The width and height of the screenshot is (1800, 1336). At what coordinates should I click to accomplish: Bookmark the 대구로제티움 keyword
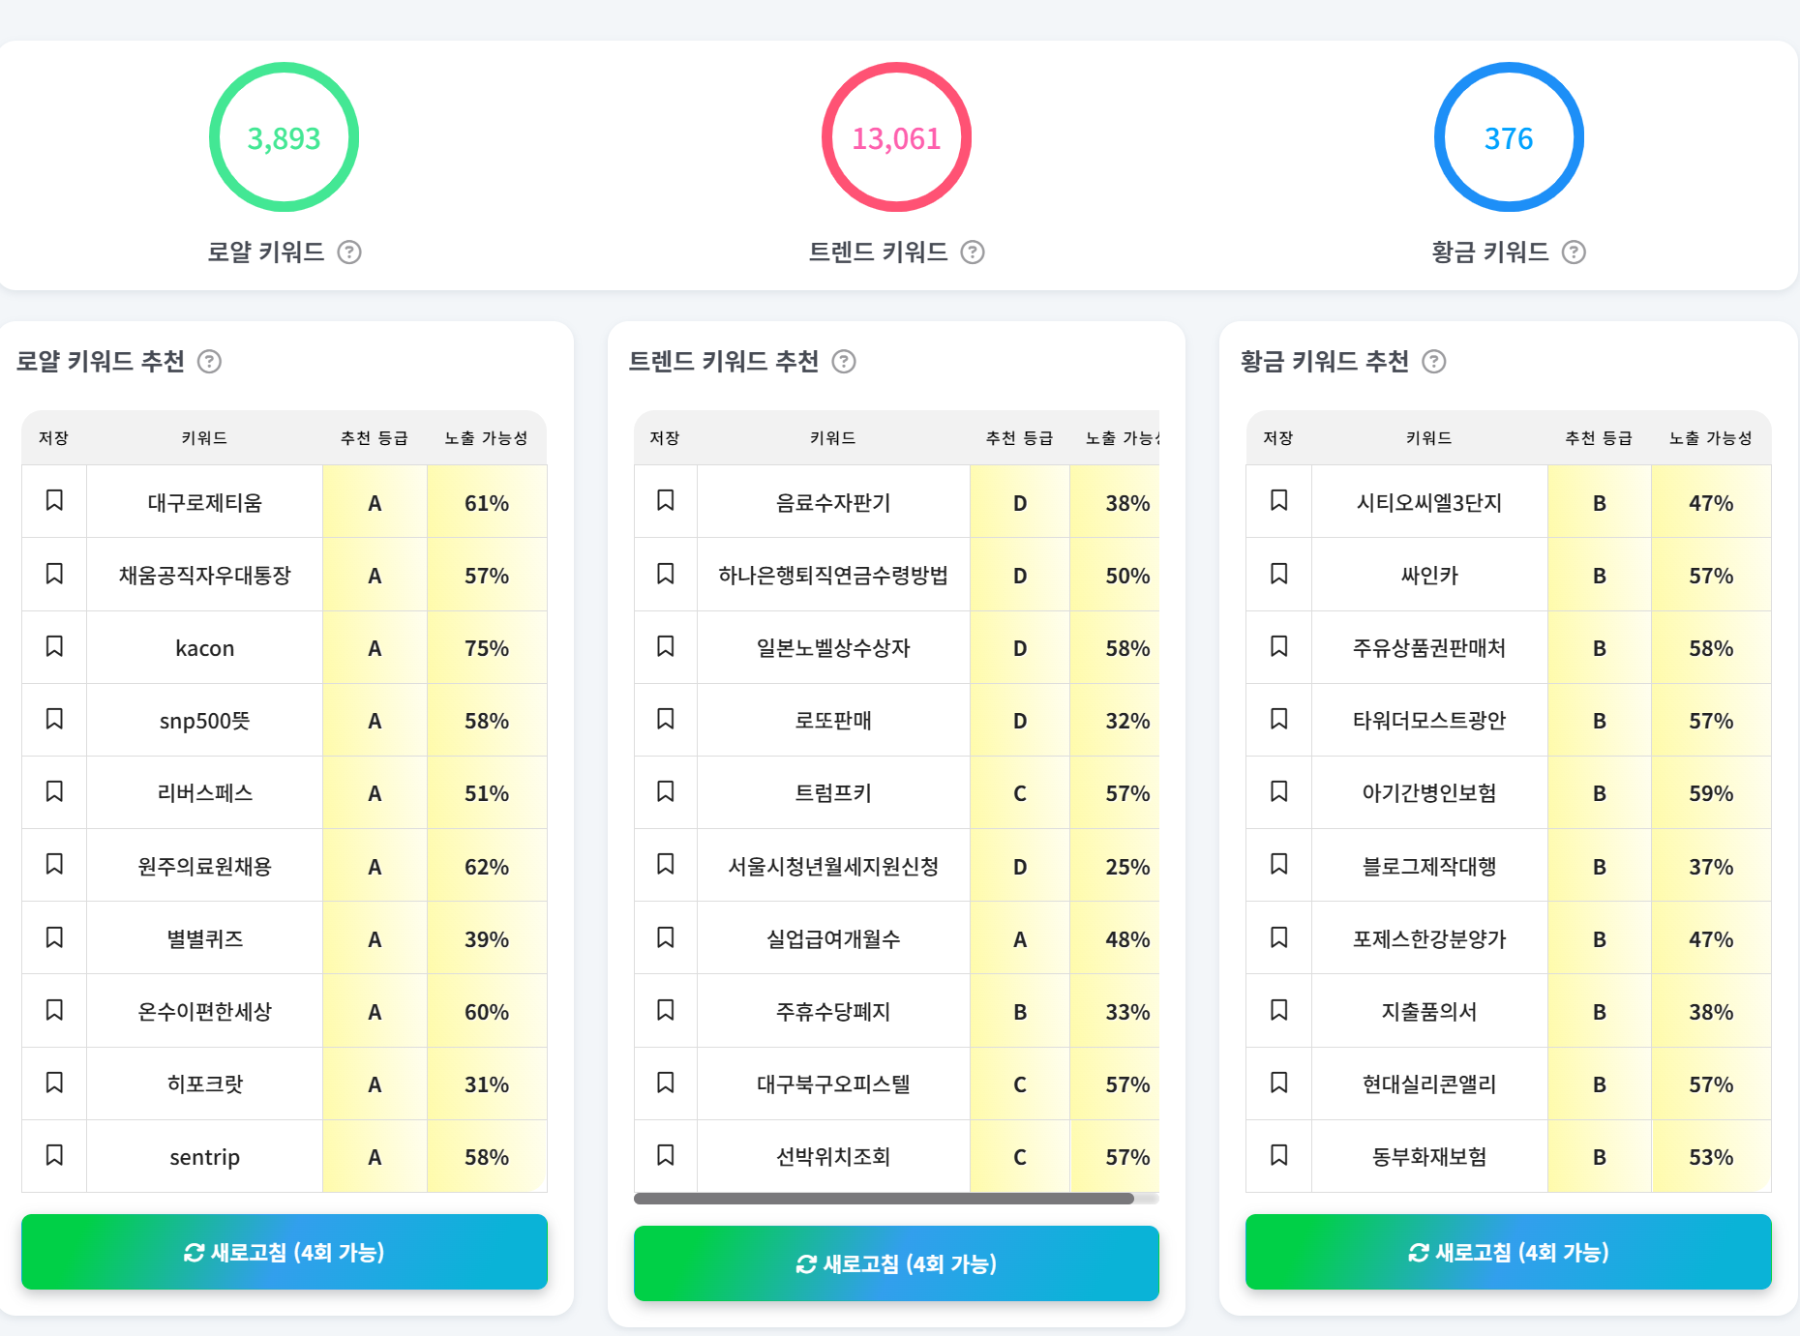coord(54,500)
